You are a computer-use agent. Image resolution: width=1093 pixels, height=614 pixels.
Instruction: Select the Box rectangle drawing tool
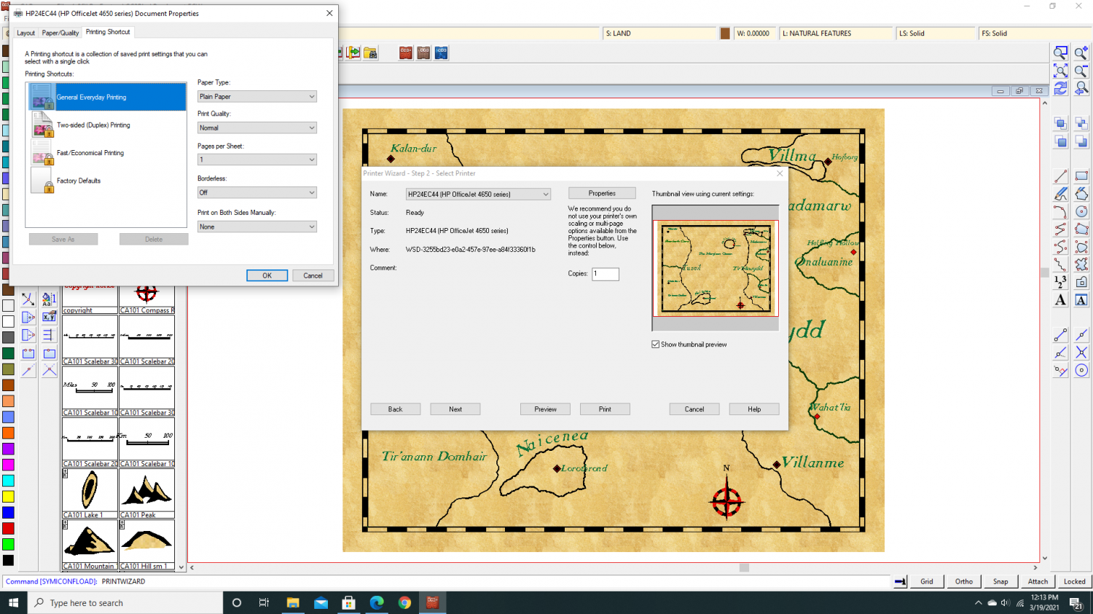pyautogui.click(x=1081, y=176)
